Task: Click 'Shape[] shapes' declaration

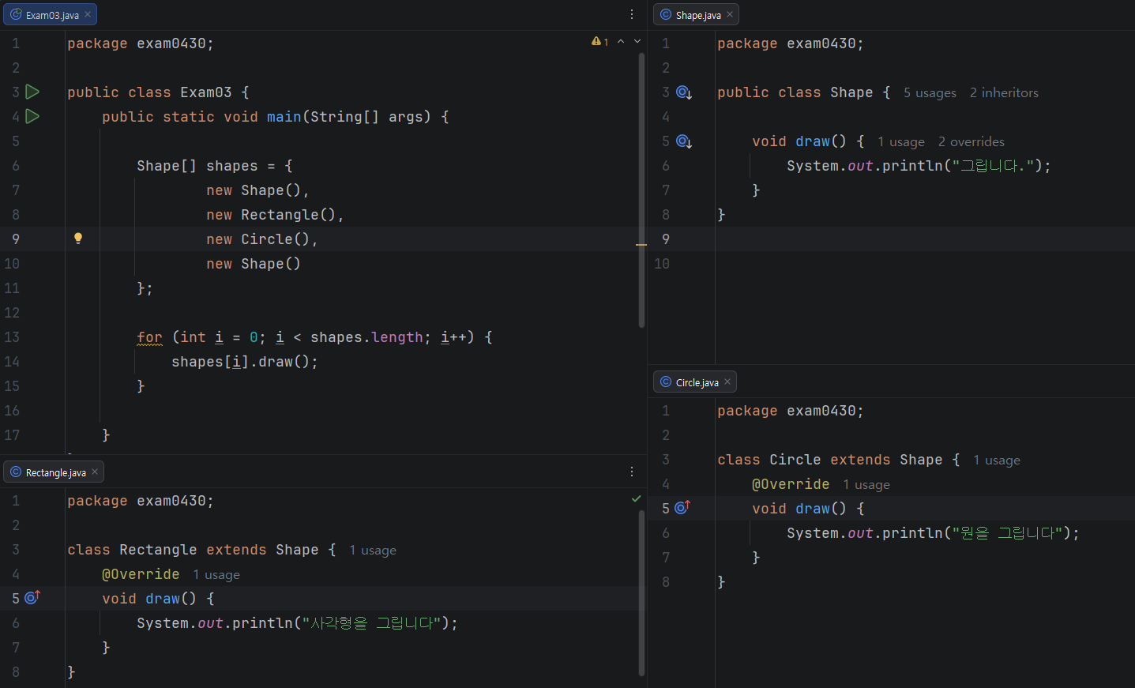Action: point(197,166)
